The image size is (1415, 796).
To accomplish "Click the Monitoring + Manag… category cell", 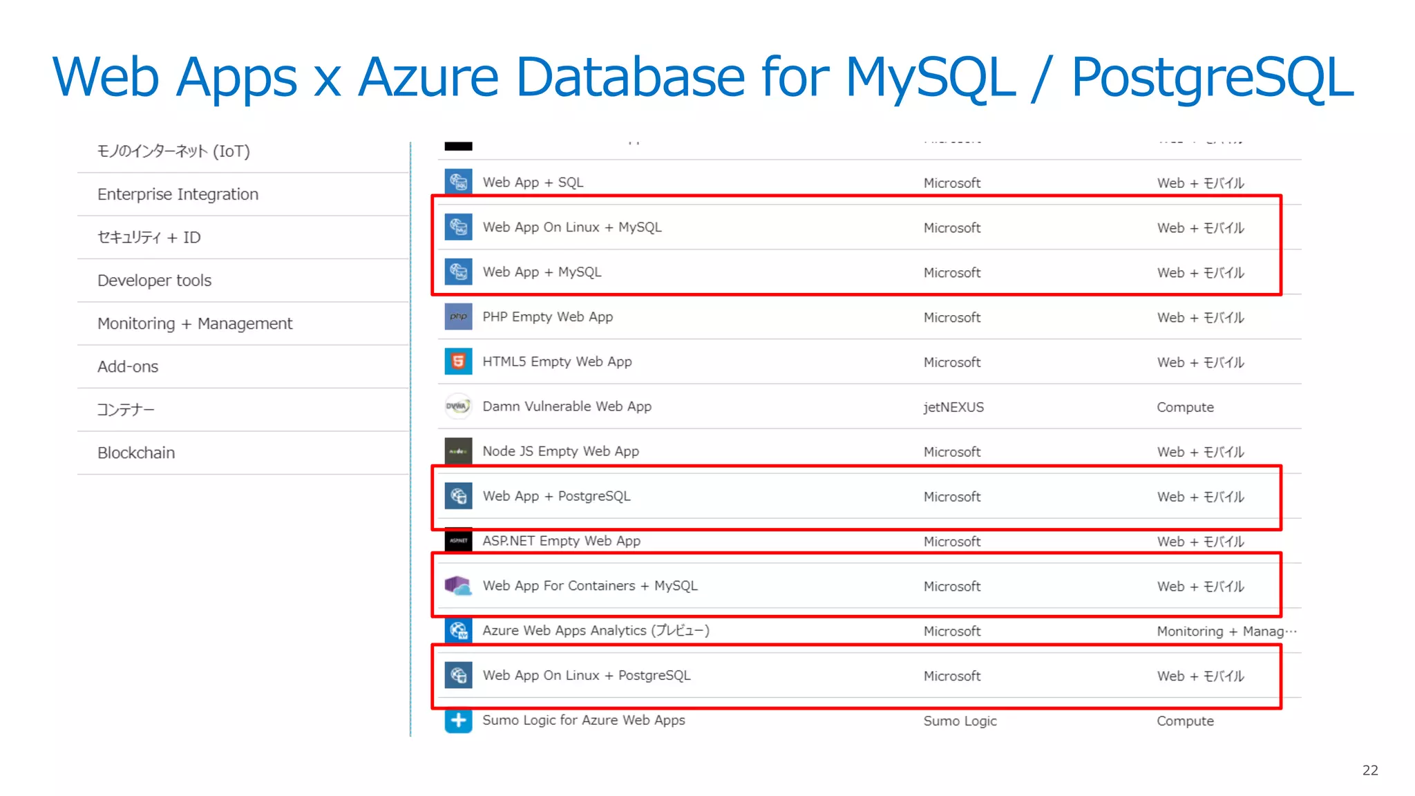I will click(1227, 631).
